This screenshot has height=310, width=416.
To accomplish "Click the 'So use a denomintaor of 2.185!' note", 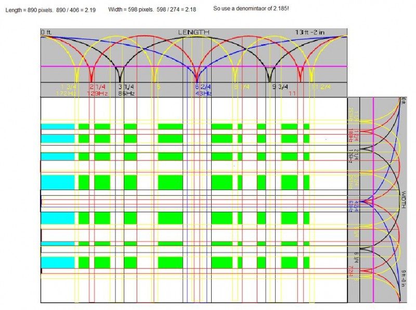I will [x=251, y=8].
